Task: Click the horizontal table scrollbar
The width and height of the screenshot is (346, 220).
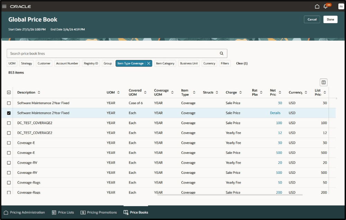Action: (x=230, y=195)
